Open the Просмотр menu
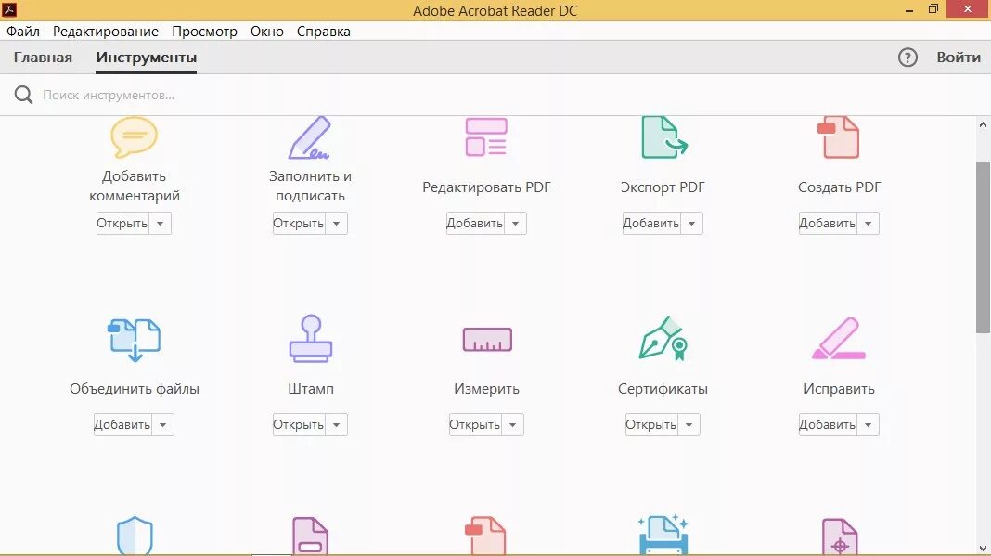Image resolution: width=991 pixels, height=556 pixels. (205, 32)
